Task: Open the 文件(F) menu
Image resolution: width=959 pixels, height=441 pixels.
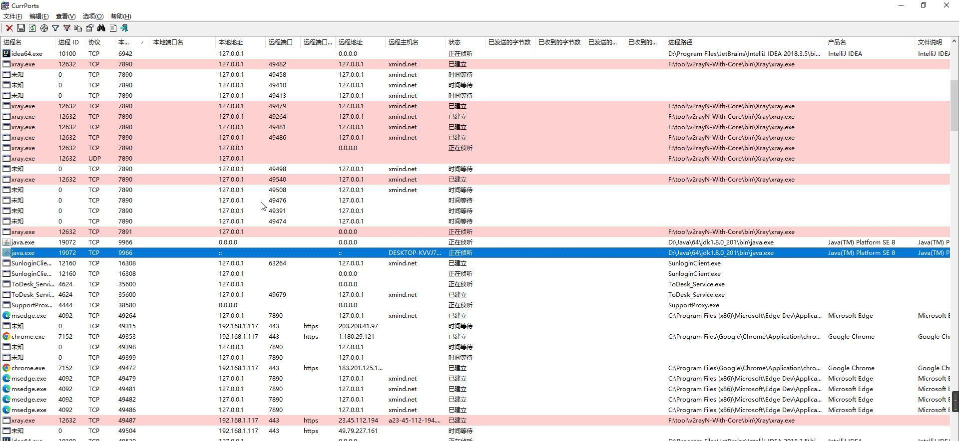Action: click(12, 16)
